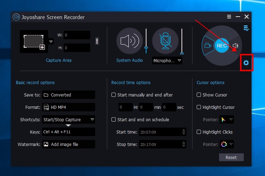265x176 pixels.
Task: Decrease Stop time with down arrow
Action: [184, 146]
